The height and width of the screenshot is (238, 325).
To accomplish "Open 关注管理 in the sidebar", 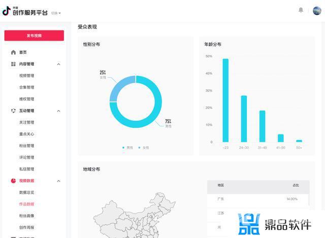I will (27, 122).
